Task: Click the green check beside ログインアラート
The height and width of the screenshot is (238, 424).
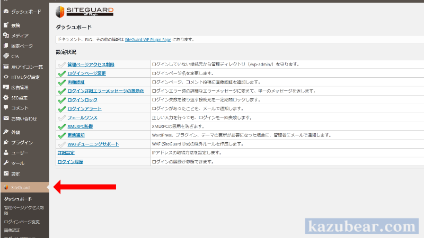Action: [x=62, y=109]
